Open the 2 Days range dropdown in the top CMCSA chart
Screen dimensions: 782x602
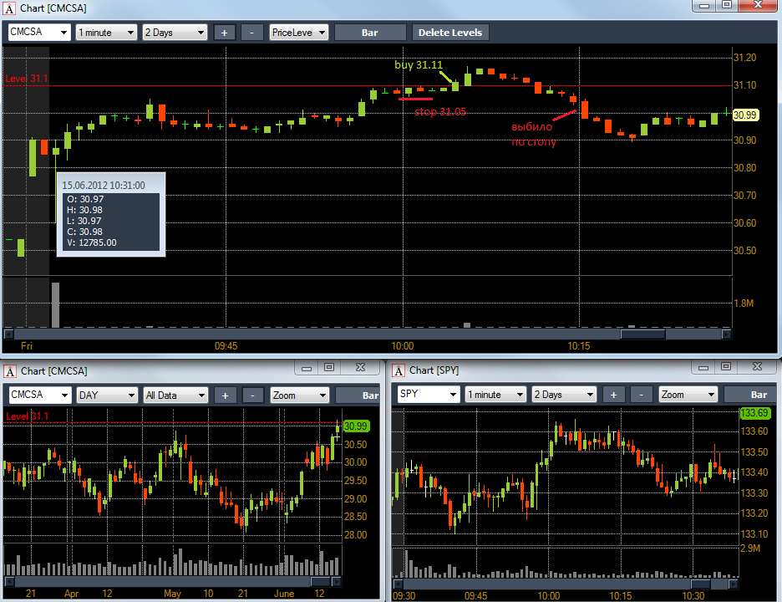[x=175, y=33]
